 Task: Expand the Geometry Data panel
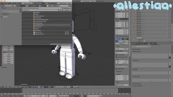[132, 84]
